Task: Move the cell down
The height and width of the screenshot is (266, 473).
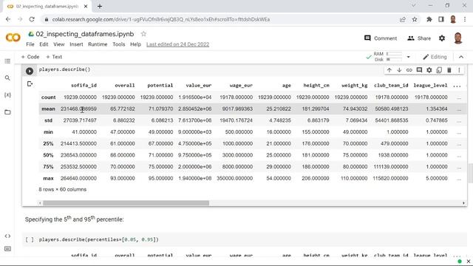Action: tap(399, 70)
